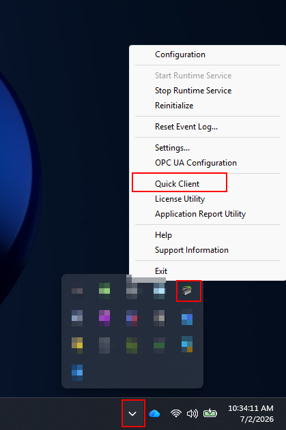Open Configuration from the tray menu
286x430 pixels.
pos(180,55)
